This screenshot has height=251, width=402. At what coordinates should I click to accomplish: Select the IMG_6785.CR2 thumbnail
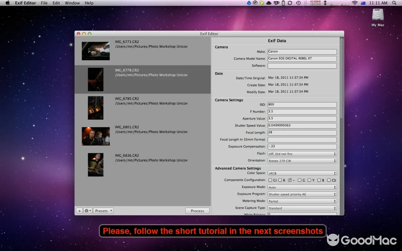click(95, 108)
